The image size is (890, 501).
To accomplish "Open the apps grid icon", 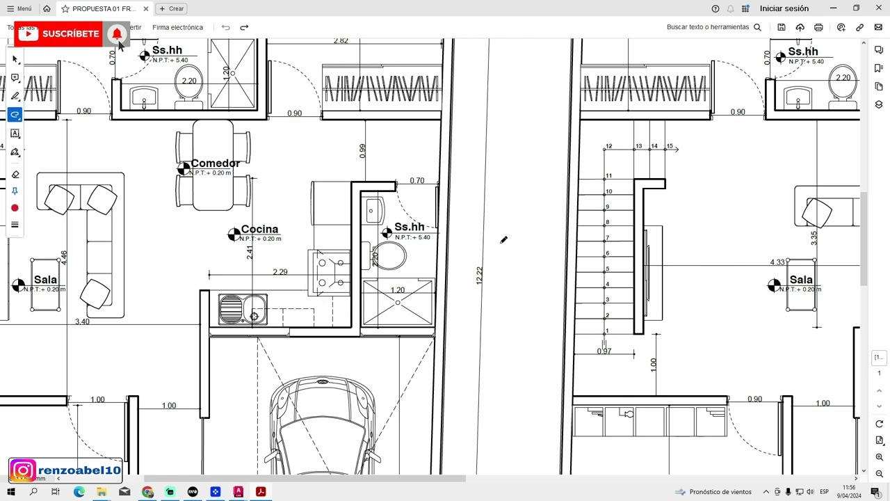I will pyautogui.click(x=745, y=8).
